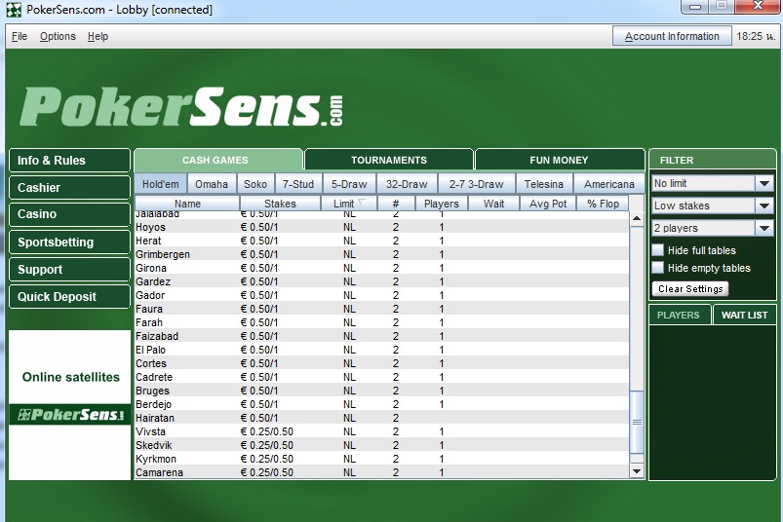The height and width of the screenshot is (522, 783).
Task: Open the Options menu
Action: 58,36
